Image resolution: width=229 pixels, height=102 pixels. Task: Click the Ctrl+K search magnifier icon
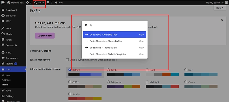(x=35, y=3)
